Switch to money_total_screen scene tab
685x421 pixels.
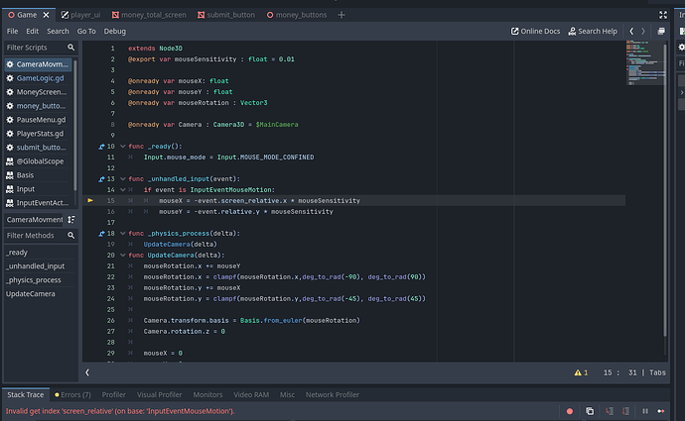pos(149,15)
